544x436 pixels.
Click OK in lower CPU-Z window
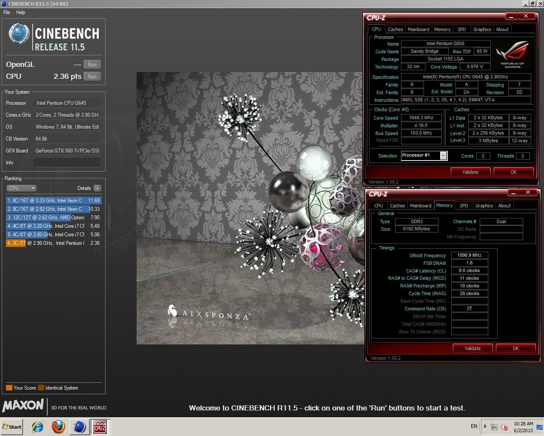pyautogui.click(x=515, y=348)
